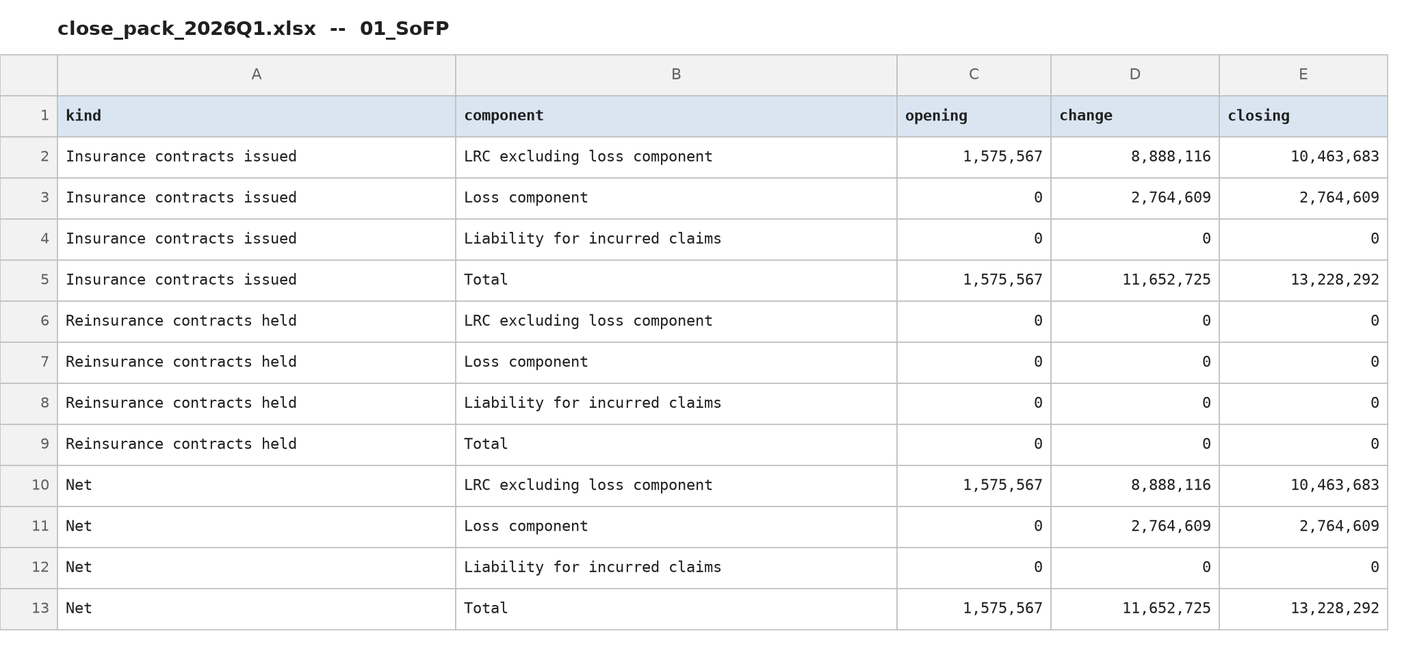
Task: Select opening value 0 in row 9
Action: pos(974,445)
